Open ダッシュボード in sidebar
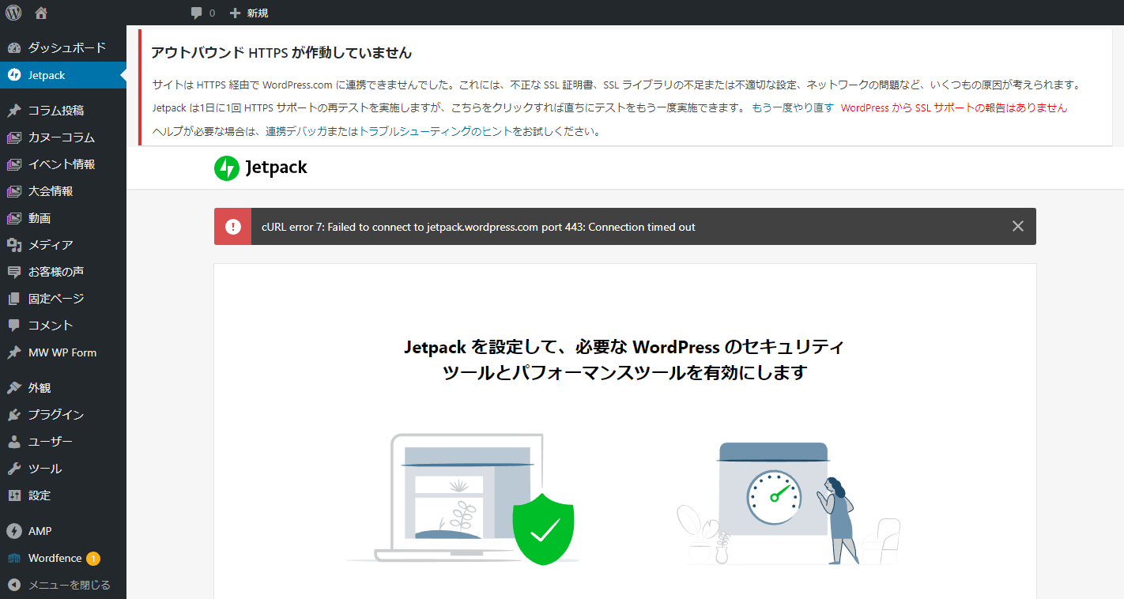 [66, 47]
